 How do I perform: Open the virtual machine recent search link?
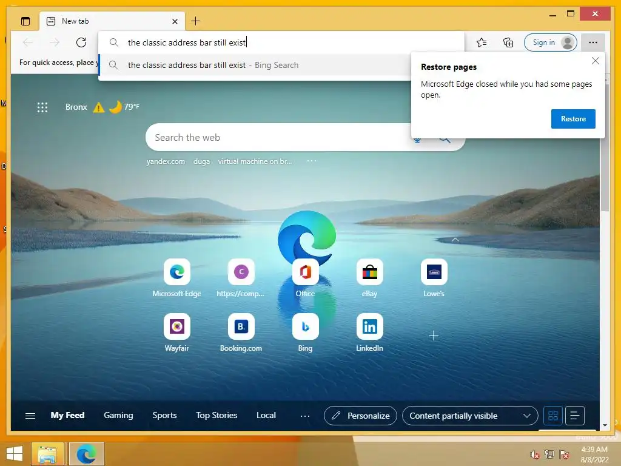(x=255, y=161)
